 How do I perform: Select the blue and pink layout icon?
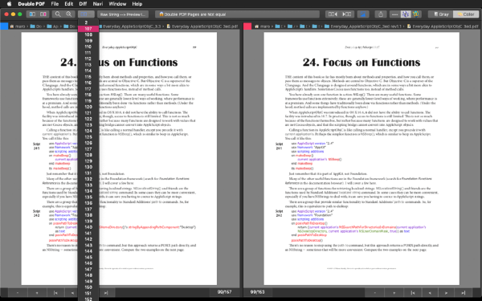tap(43, 14)
